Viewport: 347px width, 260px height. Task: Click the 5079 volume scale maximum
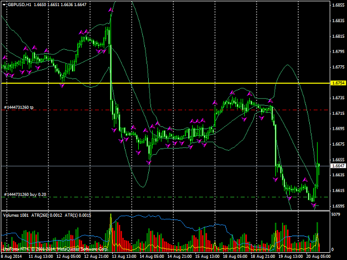click(x=335, y=215)
